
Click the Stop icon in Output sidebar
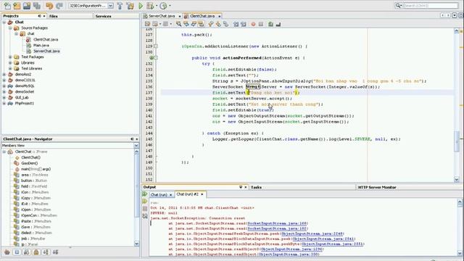click(x=145, y=209)
